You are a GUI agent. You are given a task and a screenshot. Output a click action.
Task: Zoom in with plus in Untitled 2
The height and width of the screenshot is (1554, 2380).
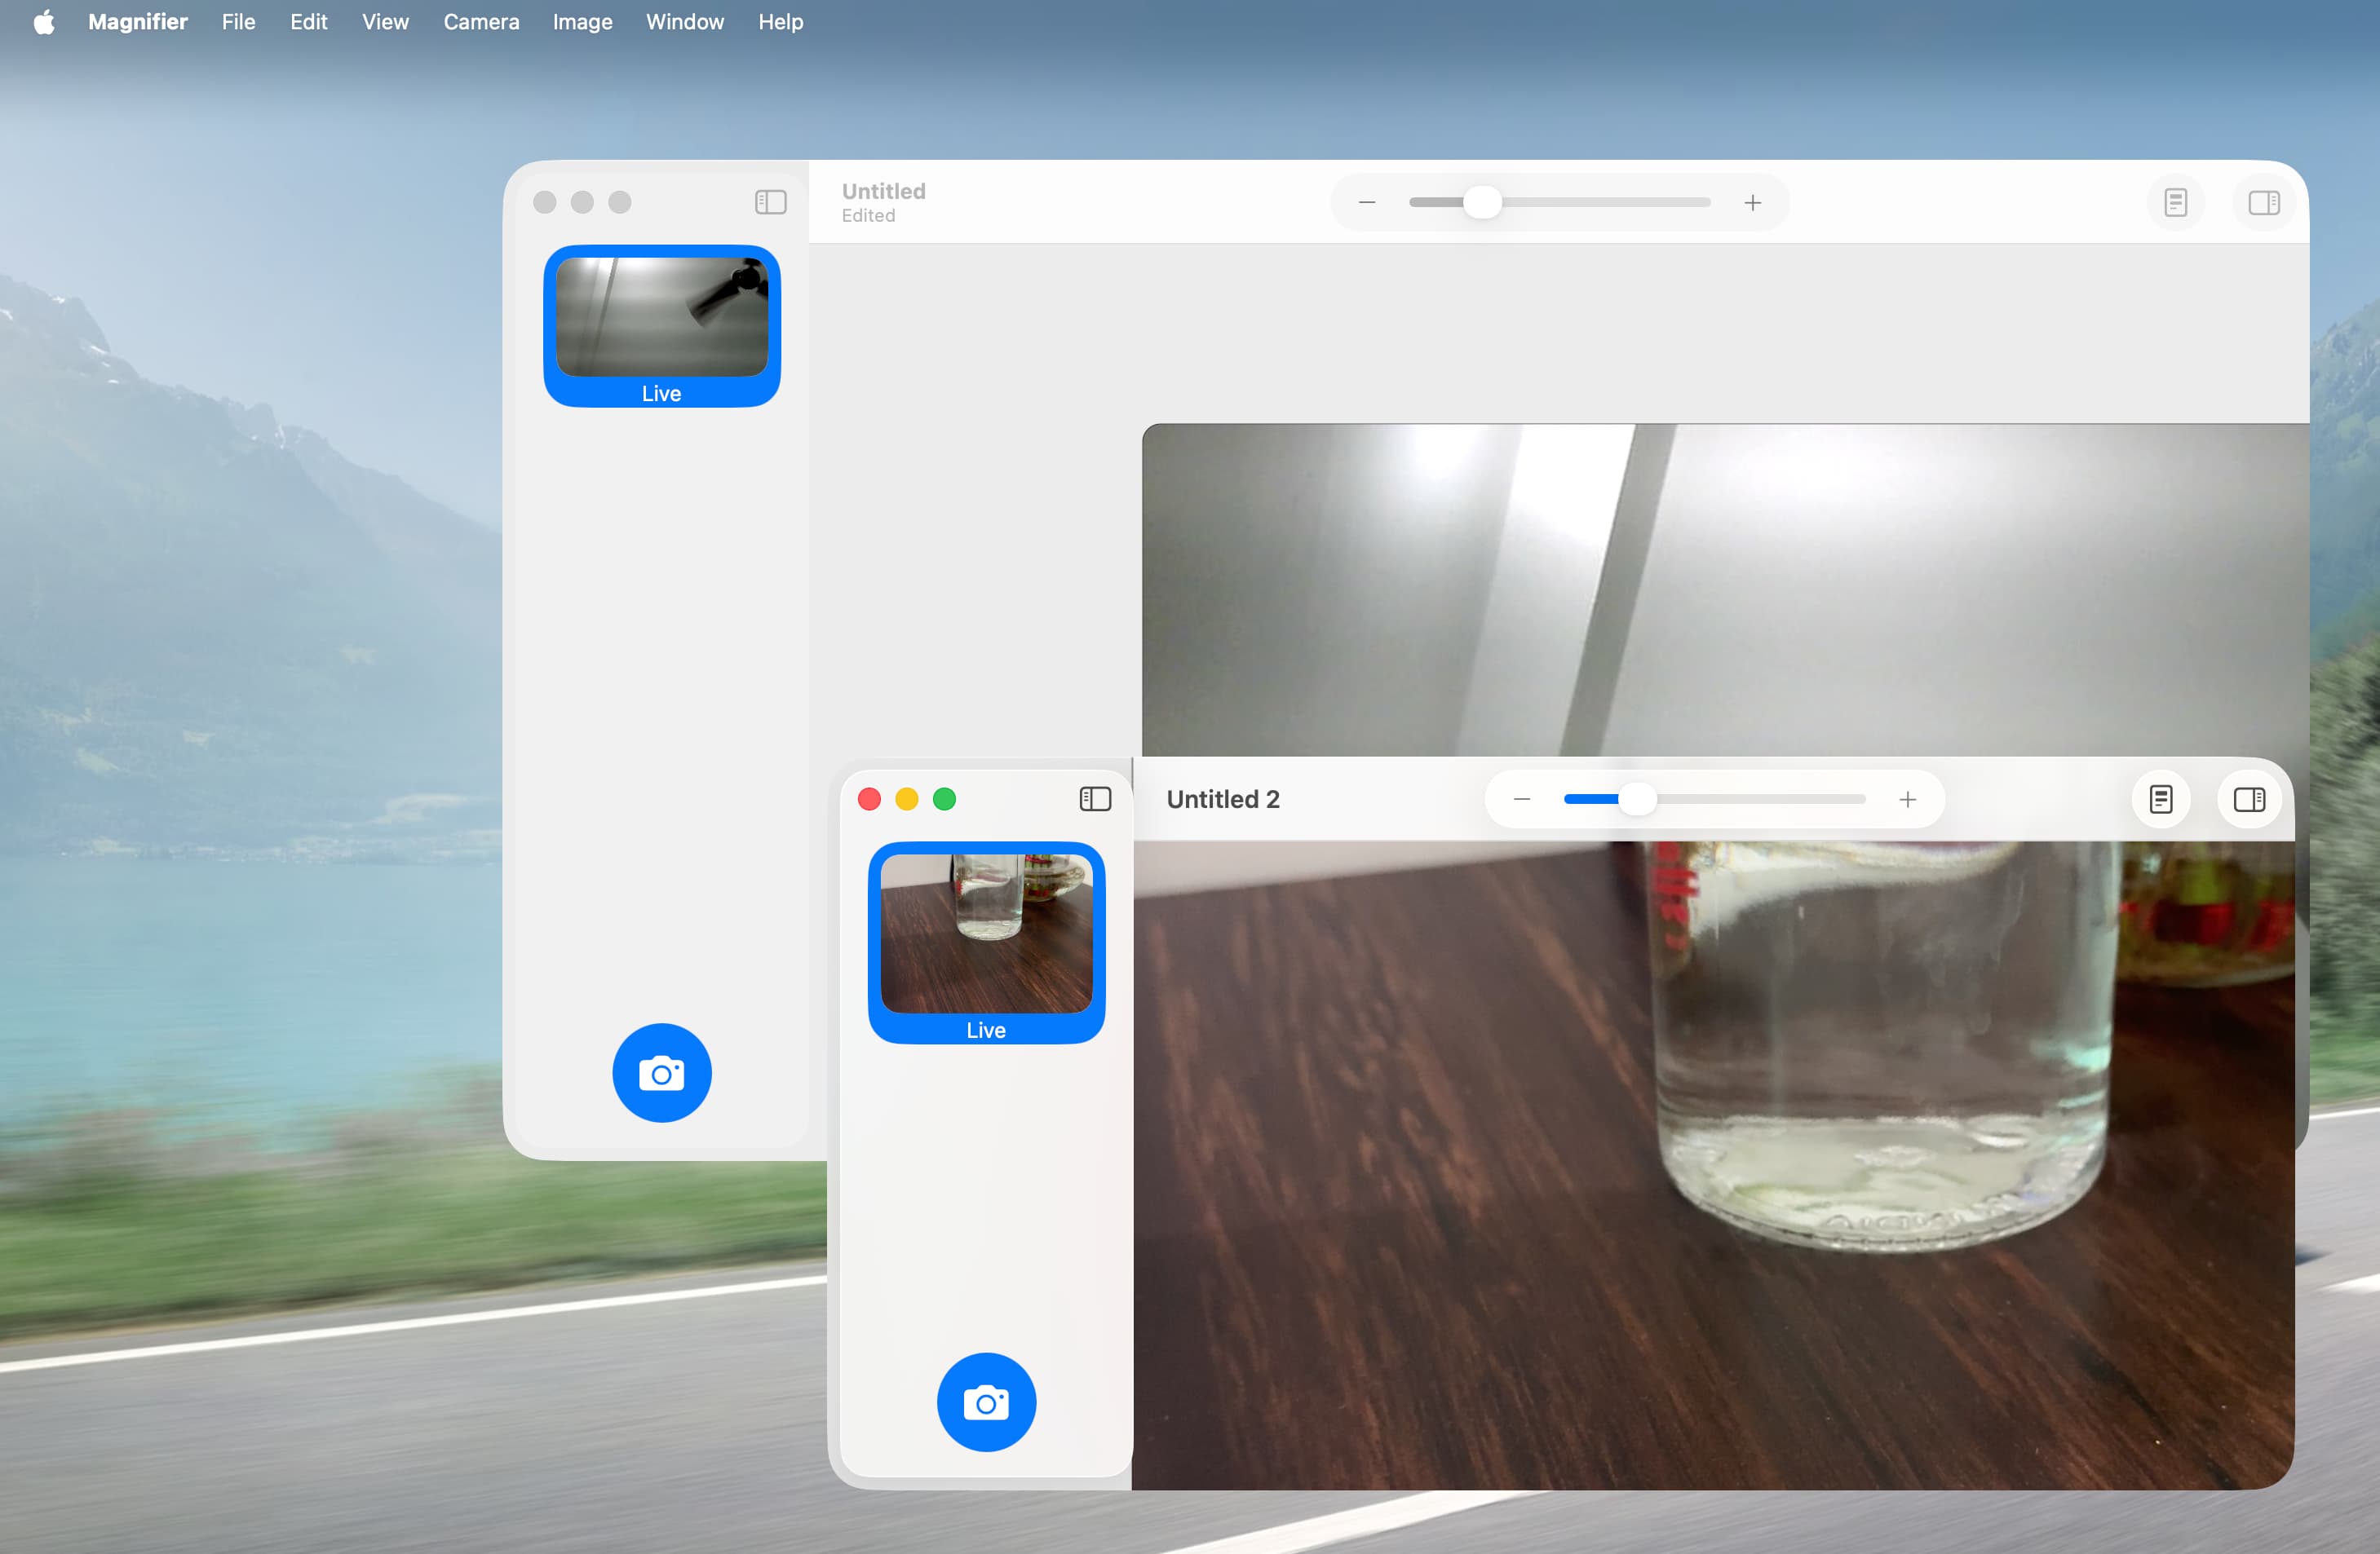(1907, 800)
